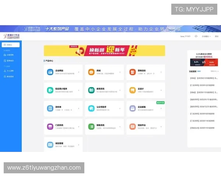Screen dimensions: 221x177
Task: Click the top 十大系列产品 header banner
Action: 110,29
